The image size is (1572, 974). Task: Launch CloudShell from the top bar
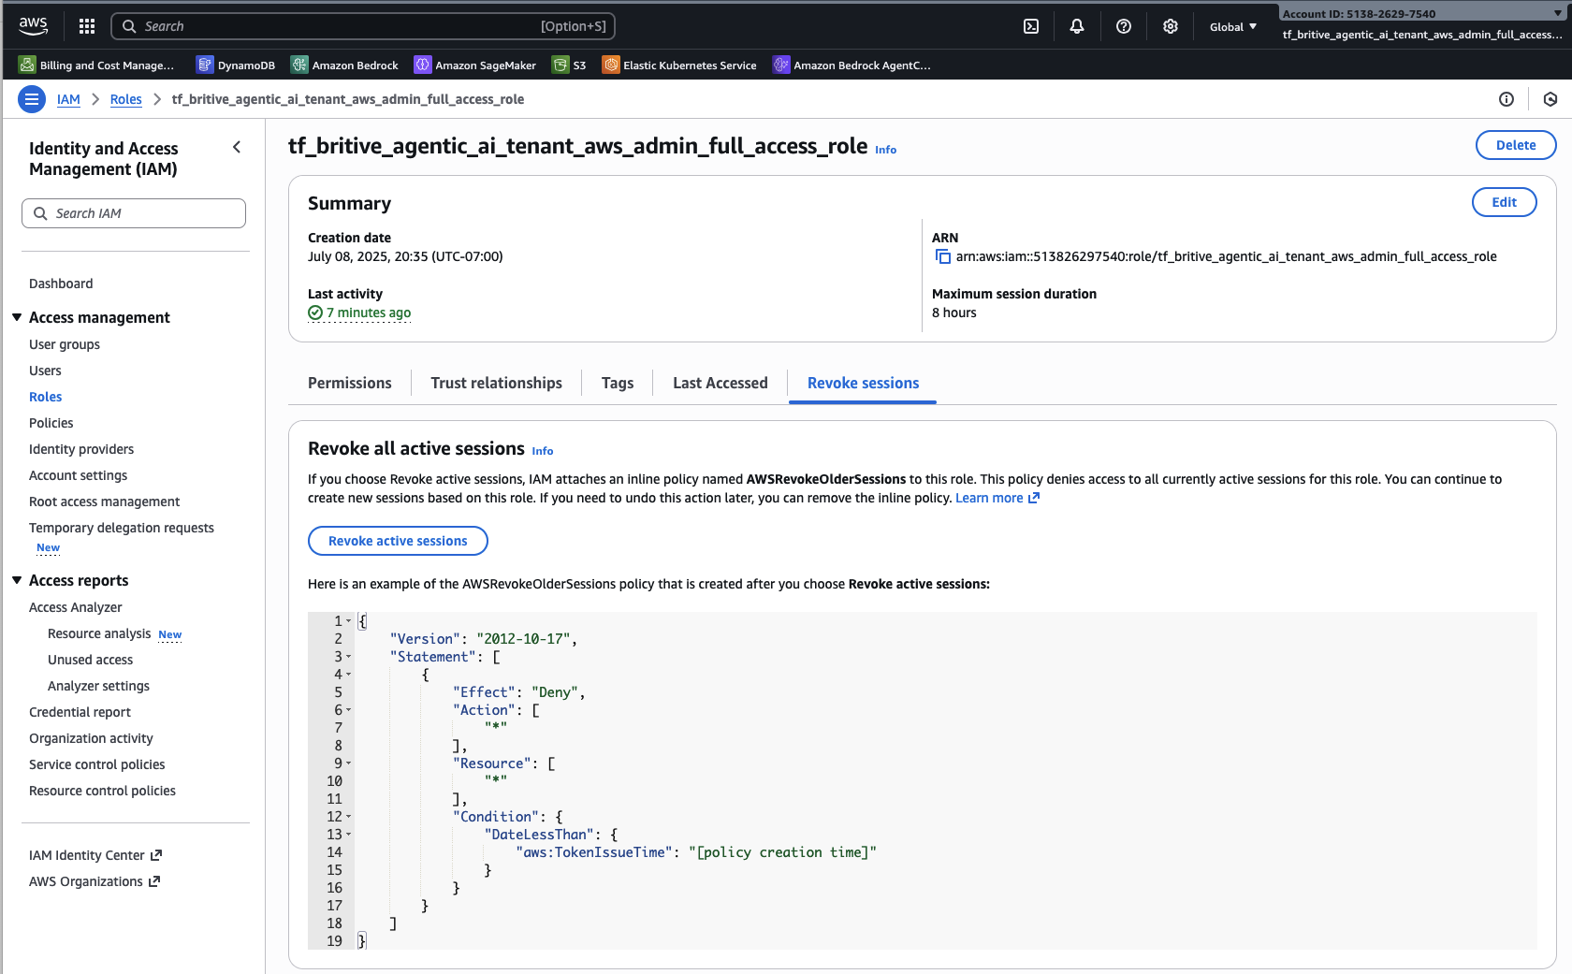tap(1031, 26)
